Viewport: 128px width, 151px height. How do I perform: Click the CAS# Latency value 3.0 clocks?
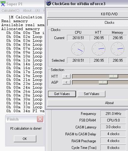[113, 127]
